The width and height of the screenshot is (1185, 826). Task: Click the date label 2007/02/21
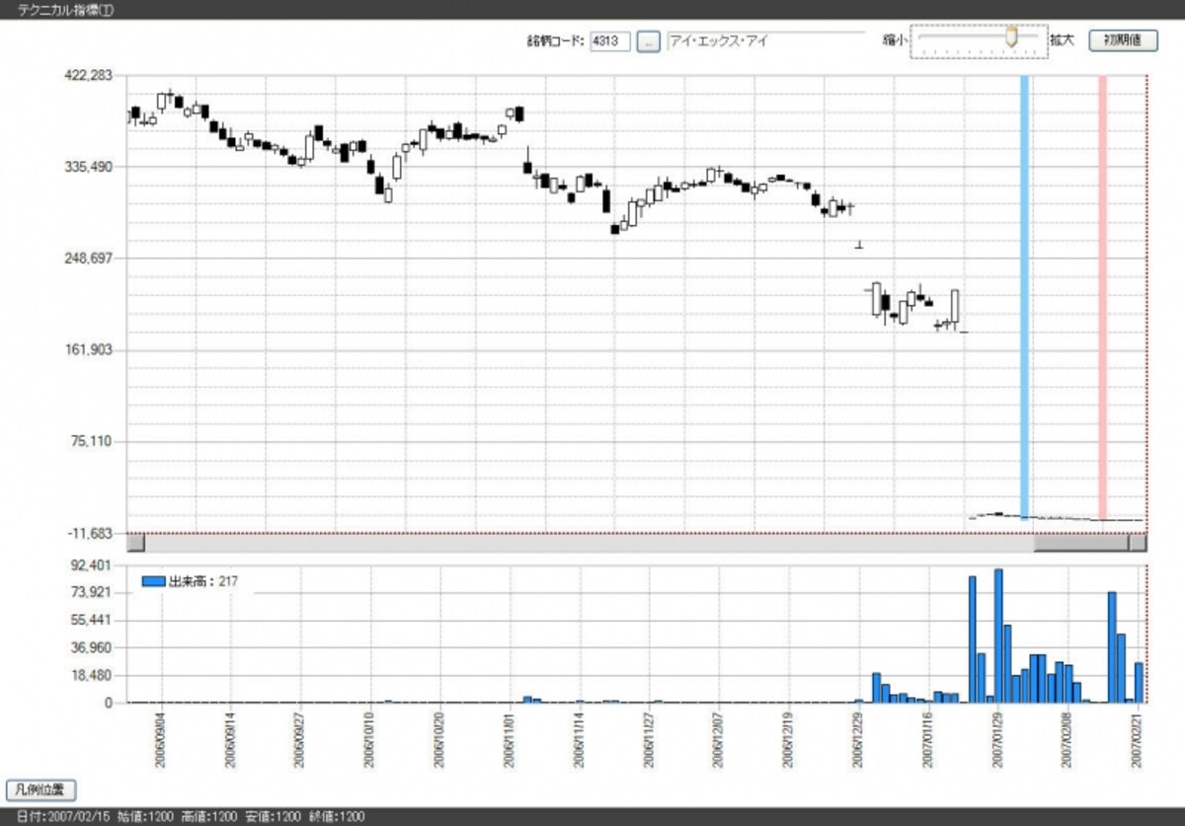pos(1138,742)
